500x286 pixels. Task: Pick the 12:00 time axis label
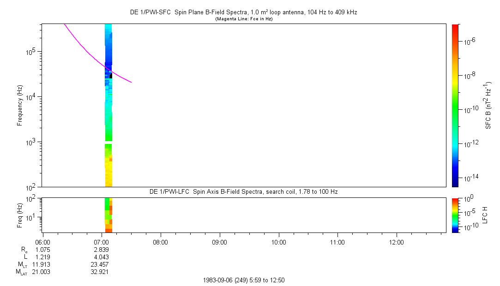point(397,242)
